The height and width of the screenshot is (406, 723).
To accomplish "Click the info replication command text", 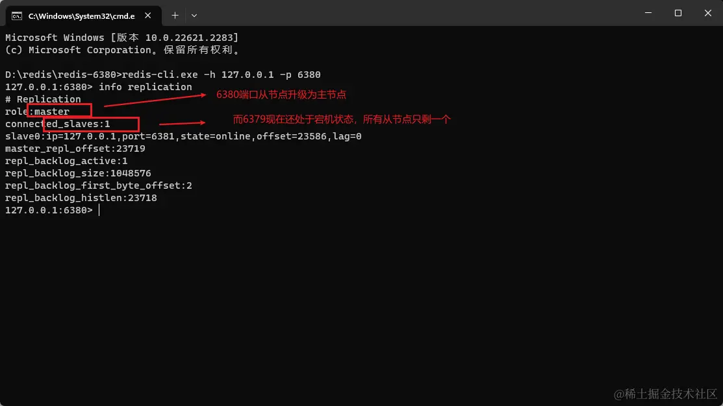I will point(146,87).
